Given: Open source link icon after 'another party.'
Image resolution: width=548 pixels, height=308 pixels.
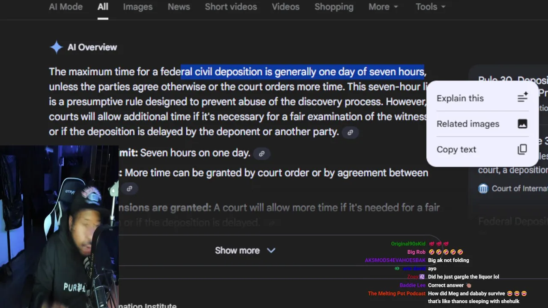Looking at the screenshot, I should 350,133.
